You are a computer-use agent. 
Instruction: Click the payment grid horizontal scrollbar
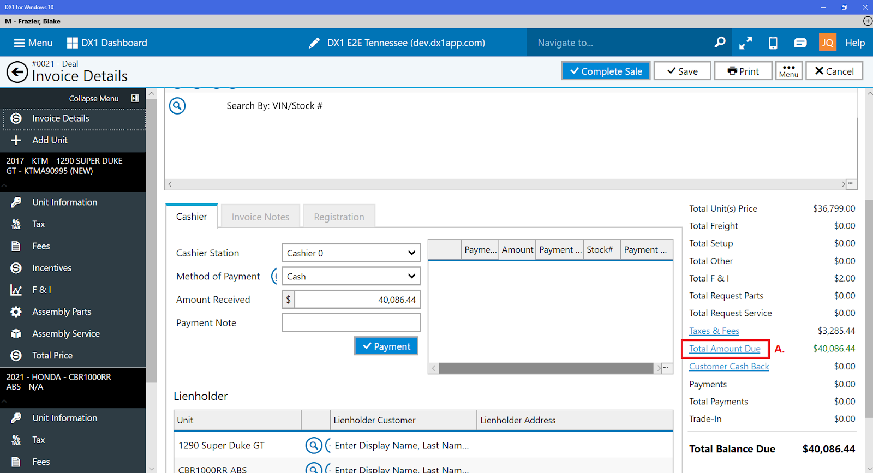546,368
